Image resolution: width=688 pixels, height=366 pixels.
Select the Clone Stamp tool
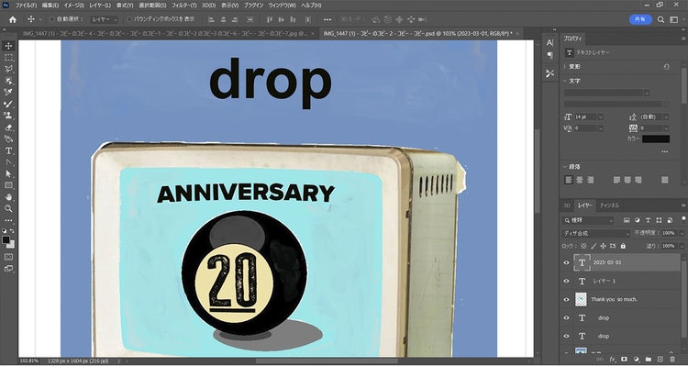[x=8, y=116]
